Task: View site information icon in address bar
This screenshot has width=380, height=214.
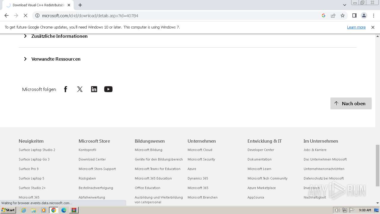Action: click(x=37, y=15)
